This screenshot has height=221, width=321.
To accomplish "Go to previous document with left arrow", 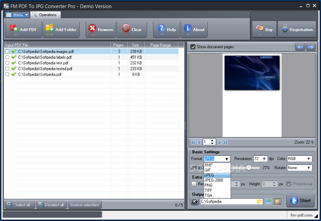I will [x=300, y=47].
